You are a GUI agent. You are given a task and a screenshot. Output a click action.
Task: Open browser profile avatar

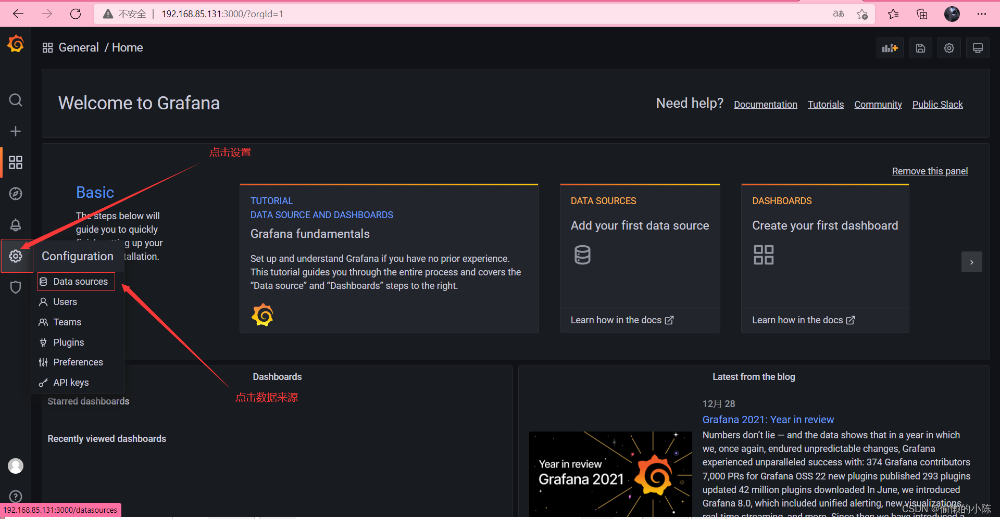tap(952, 14)
